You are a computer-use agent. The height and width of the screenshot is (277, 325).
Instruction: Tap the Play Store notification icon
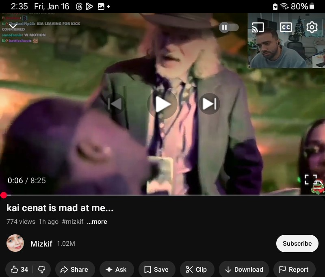click(89, 6)
